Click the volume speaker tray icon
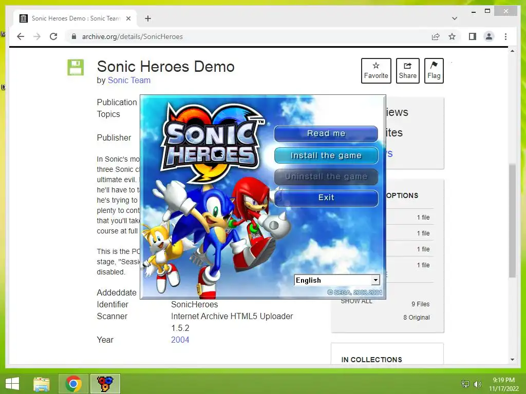This screenshot has height=394, width=526. point(477,384)
